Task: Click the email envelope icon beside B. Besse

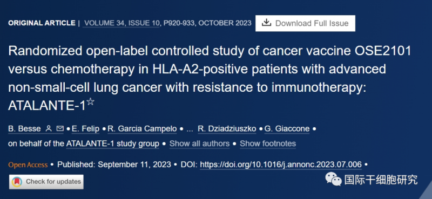Action: point(60,128)
